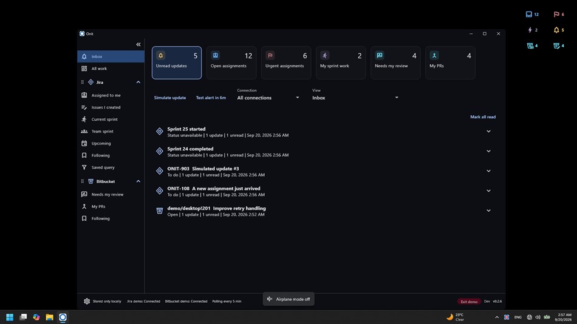Click Bitbucket icon beside demo/desktop!201
Image resolution: width=577 pixels, height=324 pixels.
(159, 211)
